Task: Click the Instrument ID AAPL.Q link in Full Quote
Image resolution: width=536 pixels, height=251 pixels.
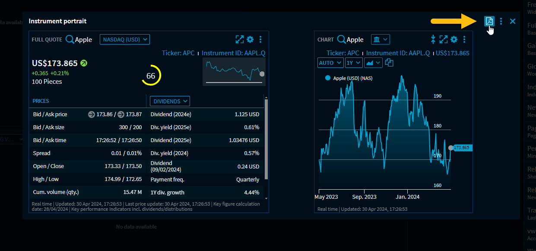Action: [x=233, y=53]
